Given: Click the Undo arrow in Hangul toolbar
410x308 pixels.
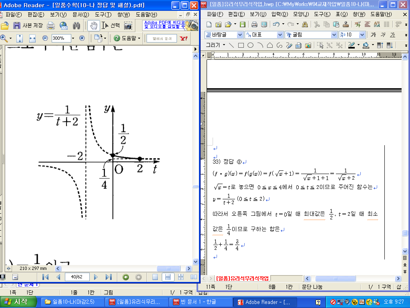Looking at the screenshot, I should click(275, 24).
